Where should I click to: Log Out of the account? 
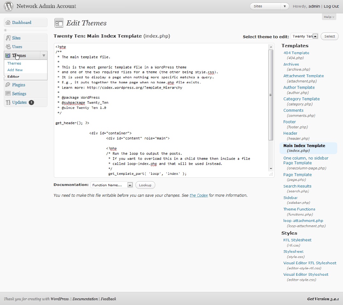[x=331, y=6]
